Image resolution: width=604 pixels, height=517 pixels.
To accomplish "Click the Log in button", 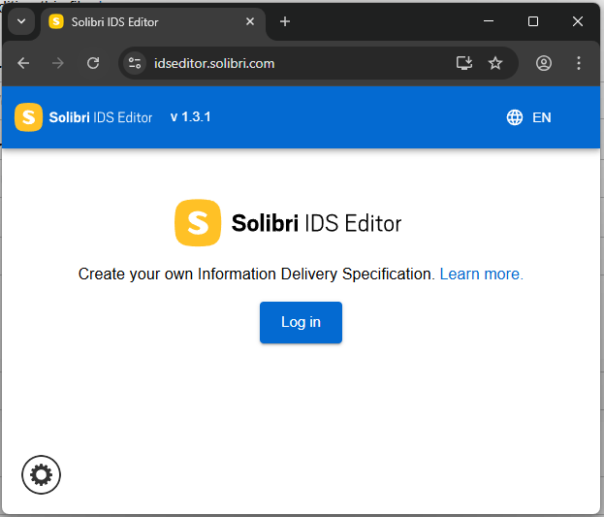I will coord(301,322).
